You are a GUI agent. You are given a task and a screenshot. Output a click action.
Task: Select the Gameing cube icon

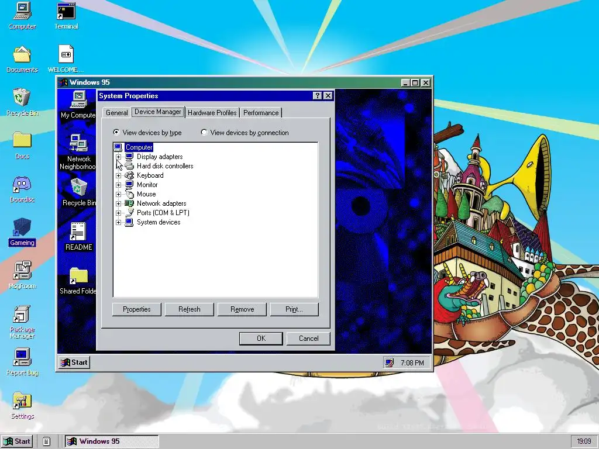click(x=22, y=227)
